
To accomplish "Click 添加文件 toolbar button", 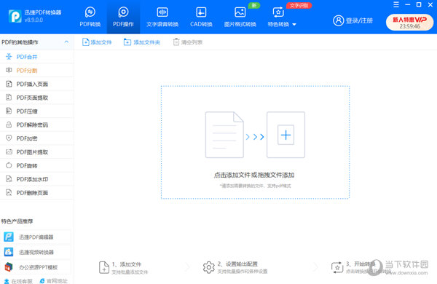I will click(97, 42).
